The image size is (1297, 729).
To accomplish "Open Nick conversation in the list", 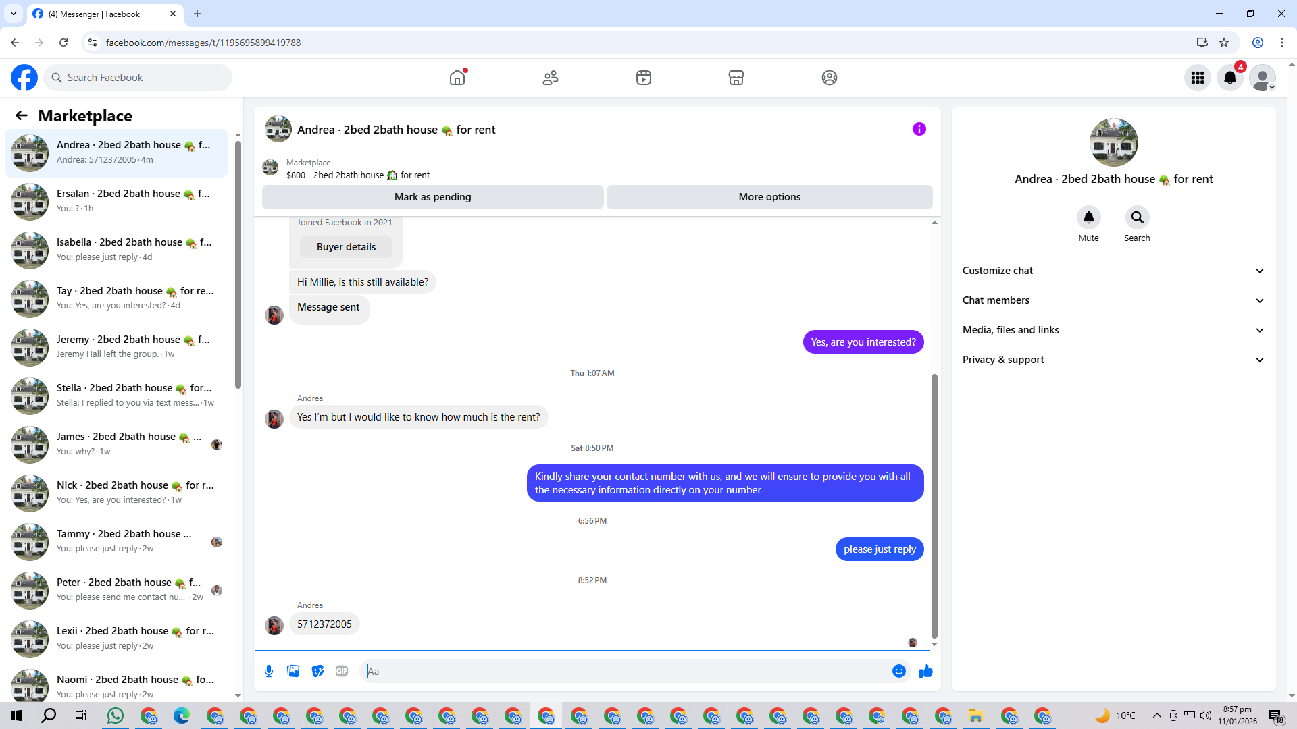I will coord(116,493).
